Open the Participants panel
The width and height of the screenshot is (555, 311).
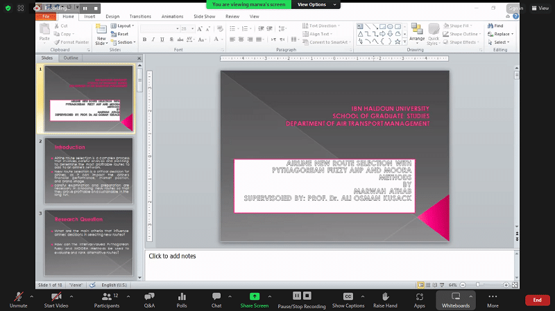tap(106, 298)
